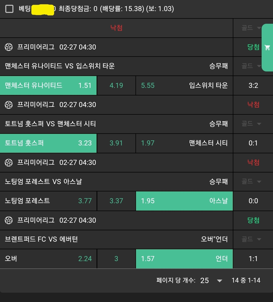The image size is (273, 302).
Task: Expand 골드 dropdown in the Tottenham match row
Action: point(251,124)
